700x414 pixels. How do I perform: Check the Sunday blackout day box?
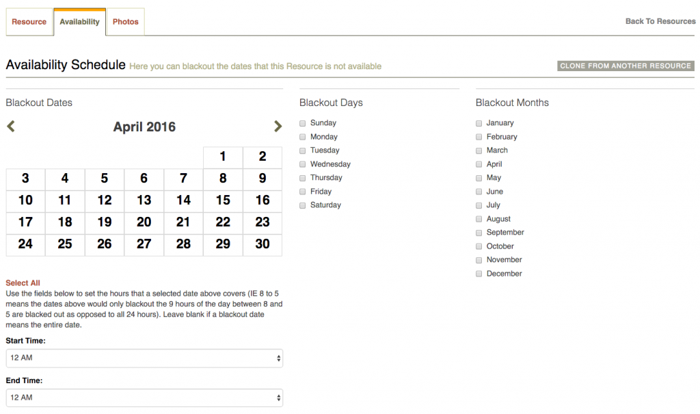(x=303, y=123)
